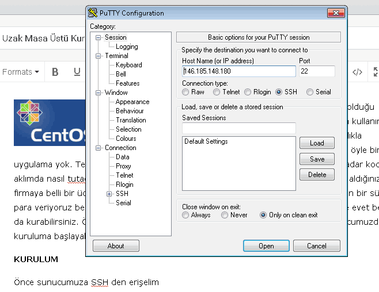Select the Serial connection type radio
This screenshot has width=379, height=292.
pos(310,92)
